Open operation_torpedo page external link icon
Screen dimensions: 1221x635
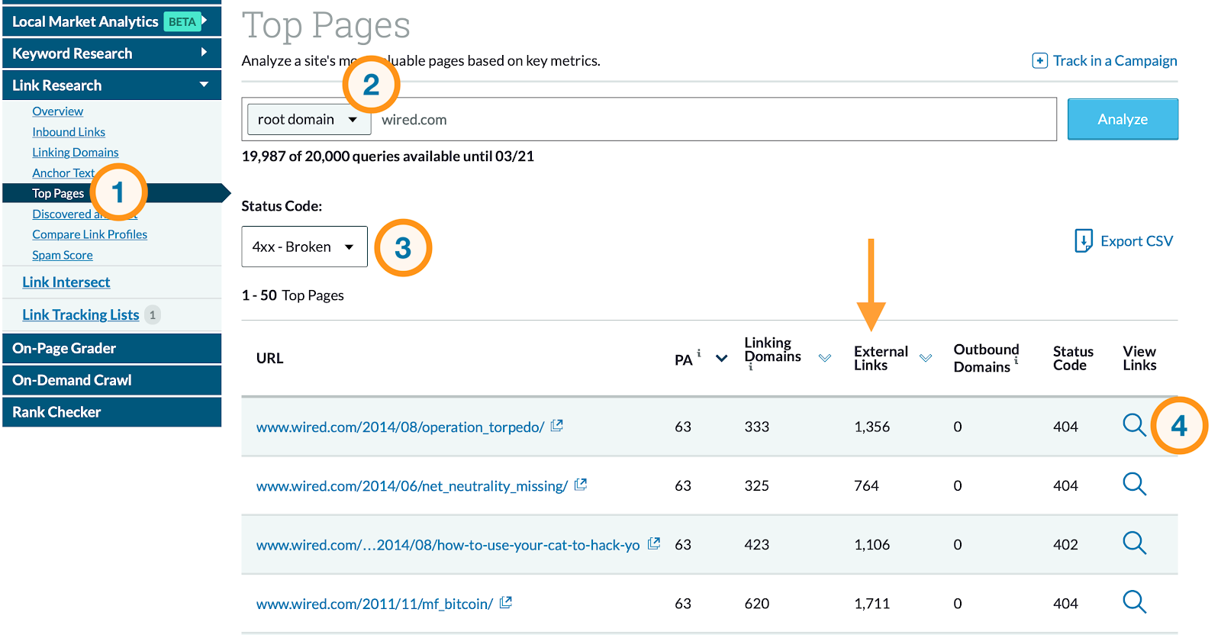tap(557, 426)
